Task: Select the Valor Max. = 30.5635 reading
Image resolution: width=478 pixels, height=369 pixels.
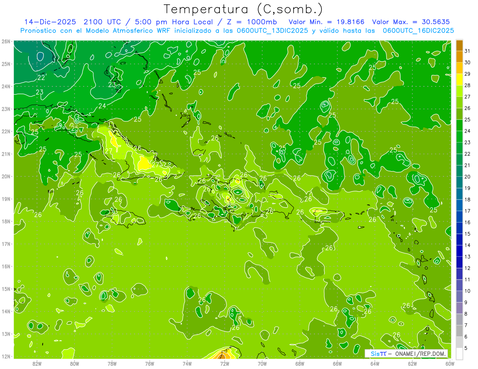Action: pyautogui.click(x=411, y=22)
